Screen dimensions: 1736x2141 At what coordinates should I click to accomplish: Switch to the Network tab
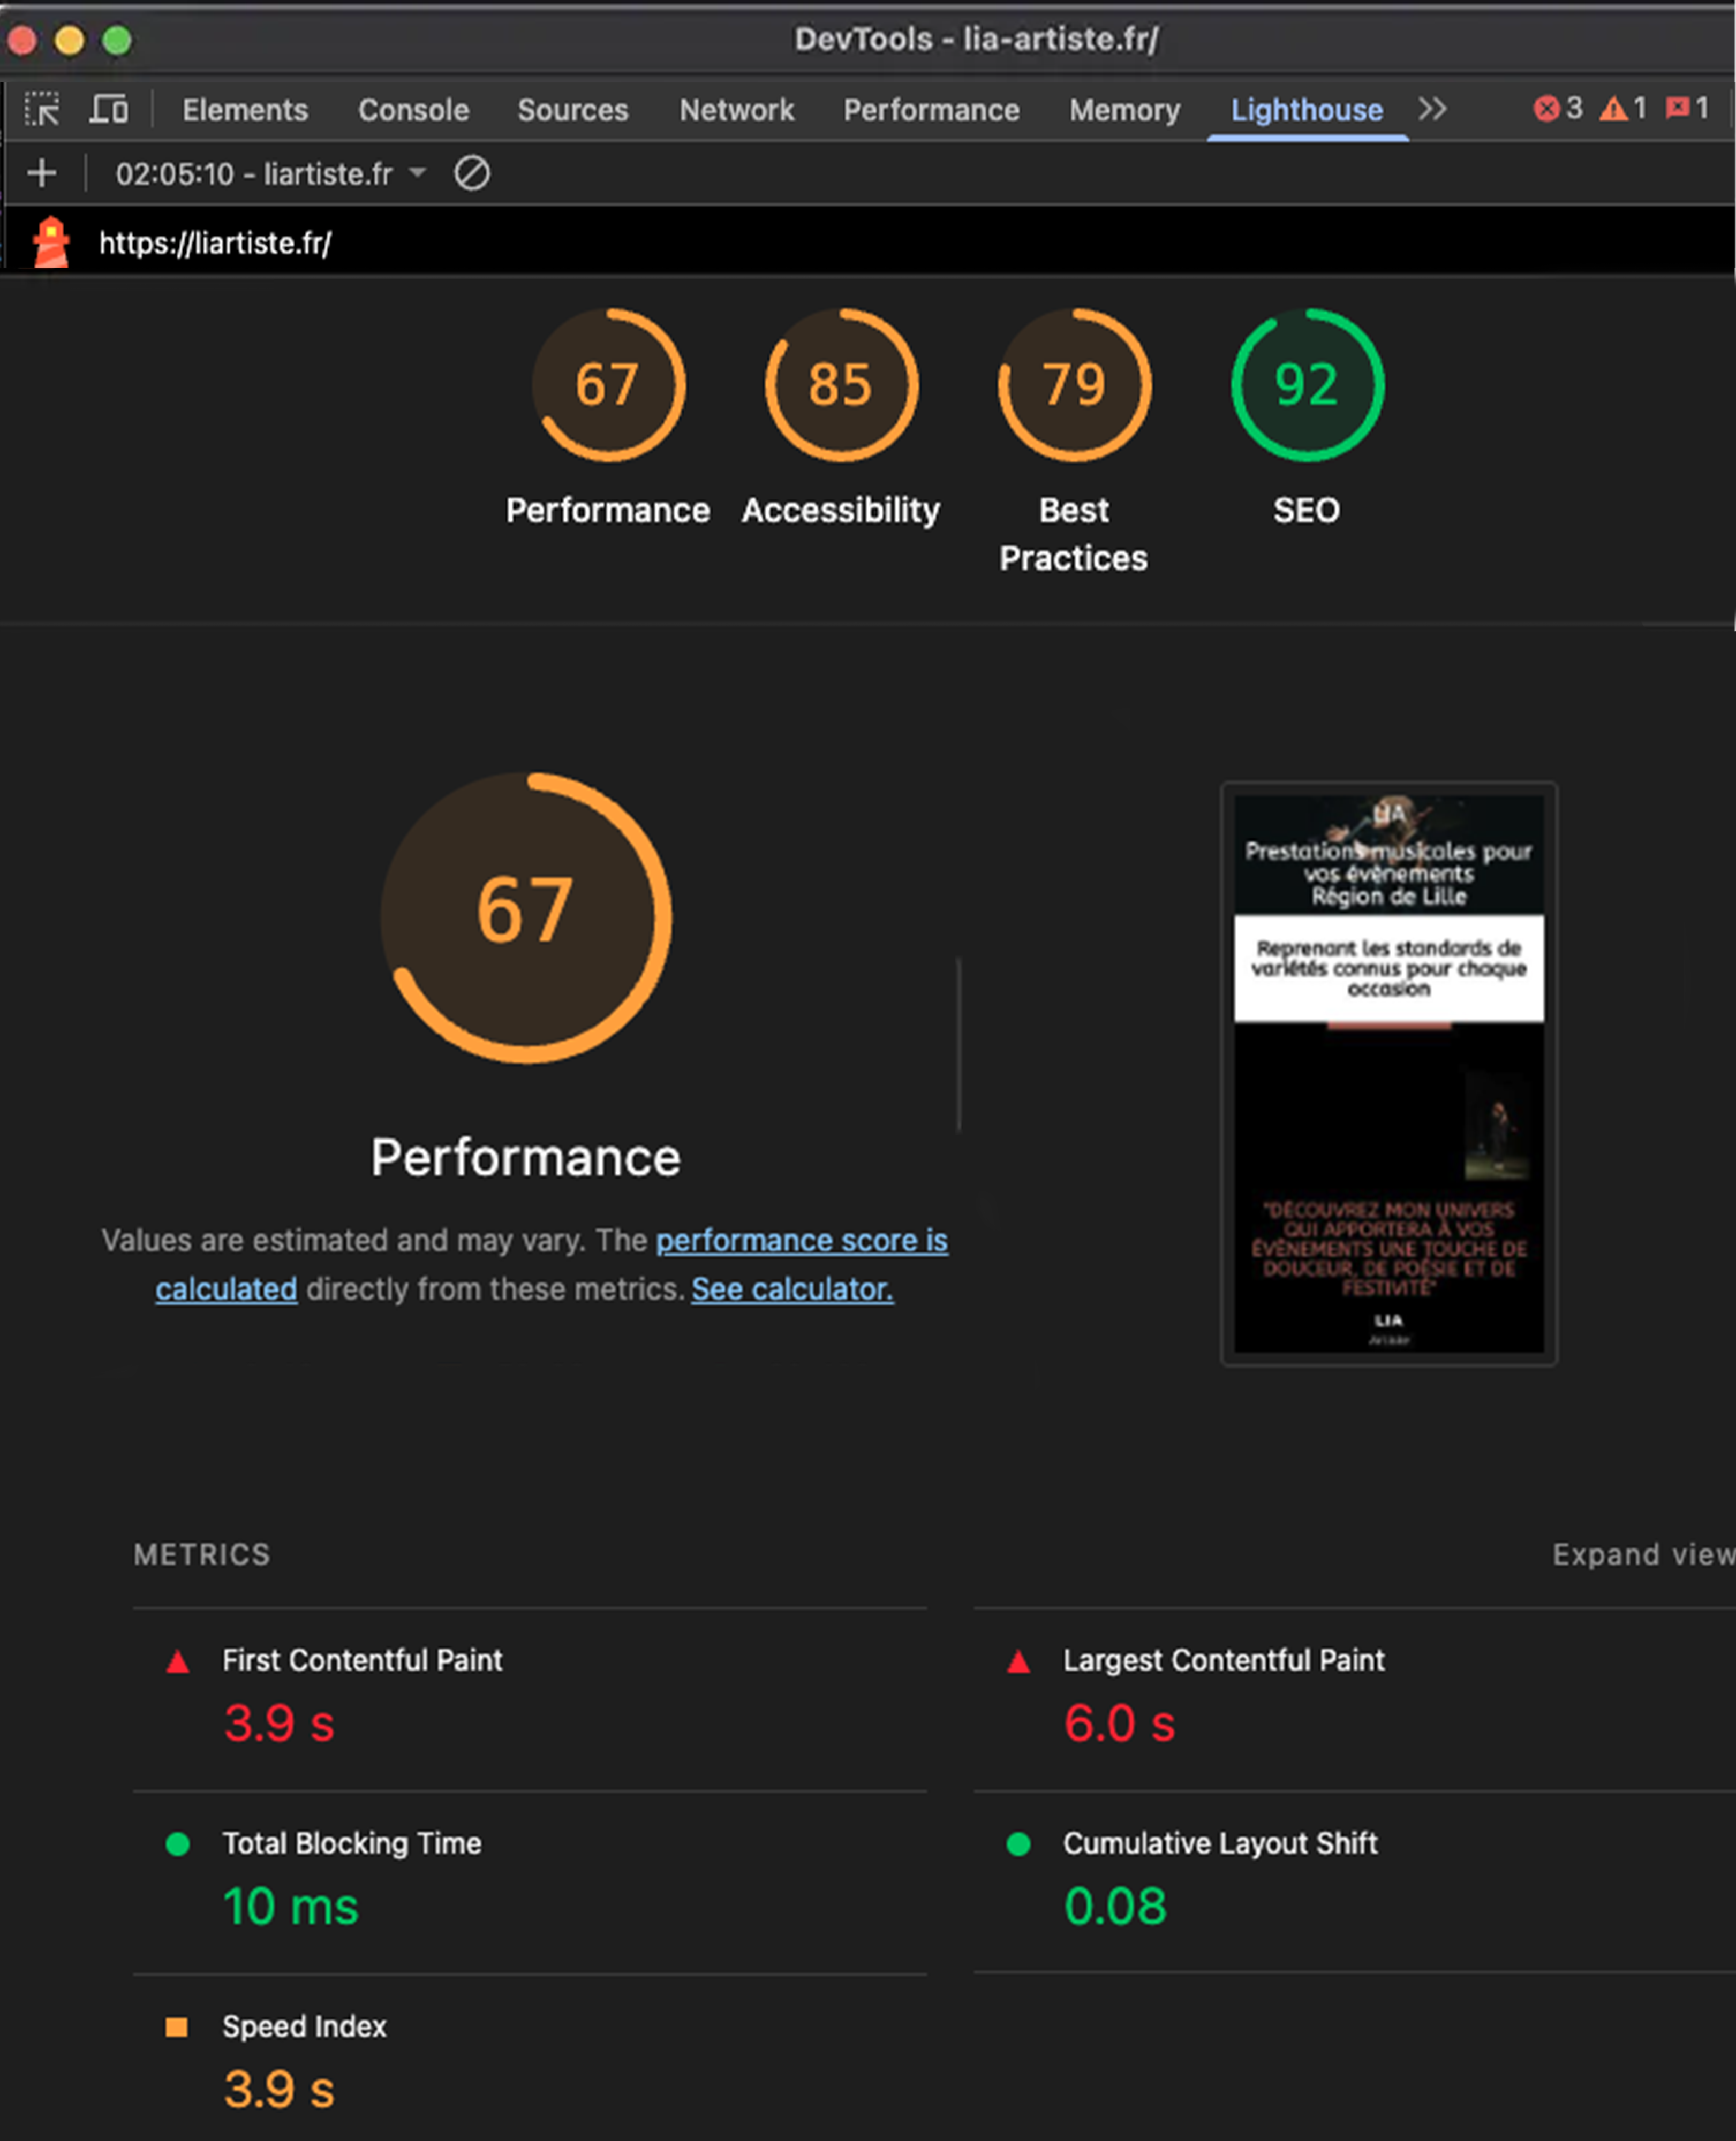[x=736, y=110]
